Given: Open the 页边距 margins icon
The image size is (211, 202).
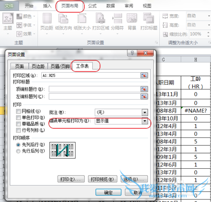Looking at the screenshot, I should point(47,18).
